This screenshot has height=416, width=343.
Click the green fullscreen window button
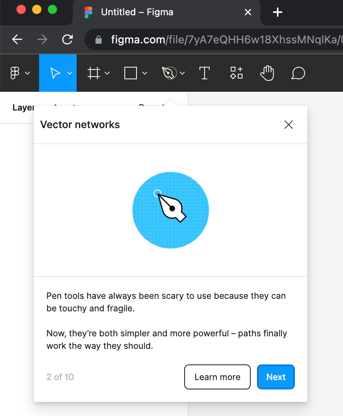point(52,9)
